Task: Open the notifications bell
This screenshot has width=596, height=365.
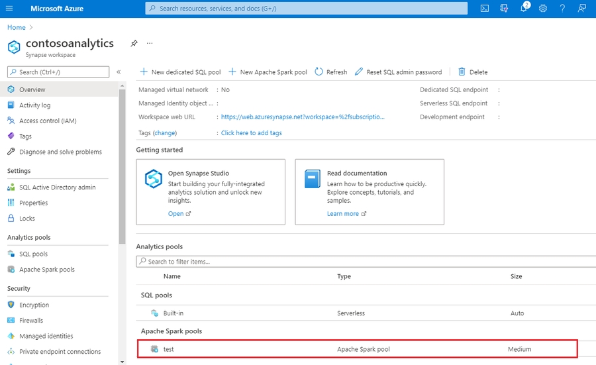Action: [x=523, y=9]
